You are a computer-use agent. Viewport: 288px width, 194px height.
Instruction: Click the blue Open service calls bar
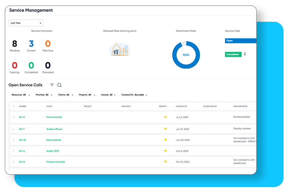240,41
